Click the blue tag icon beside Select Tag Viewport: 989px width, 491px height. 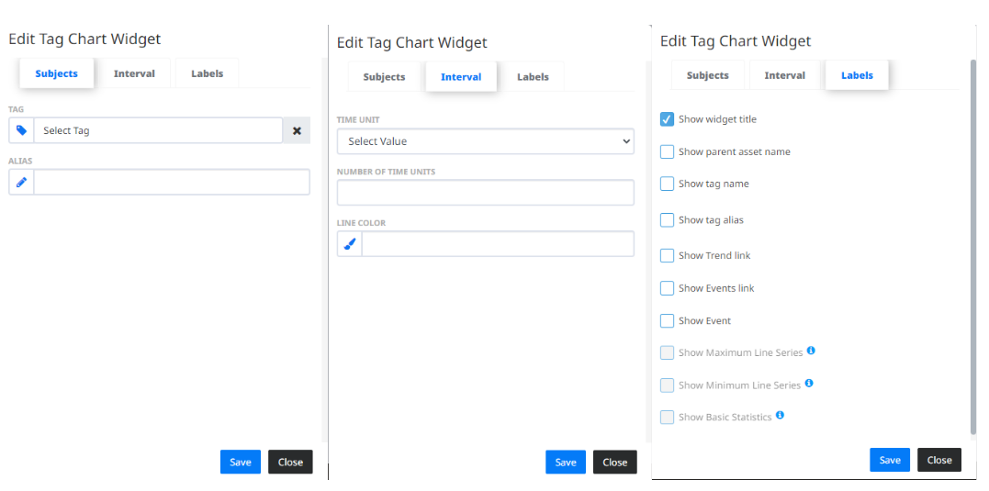tap(21, 130)
